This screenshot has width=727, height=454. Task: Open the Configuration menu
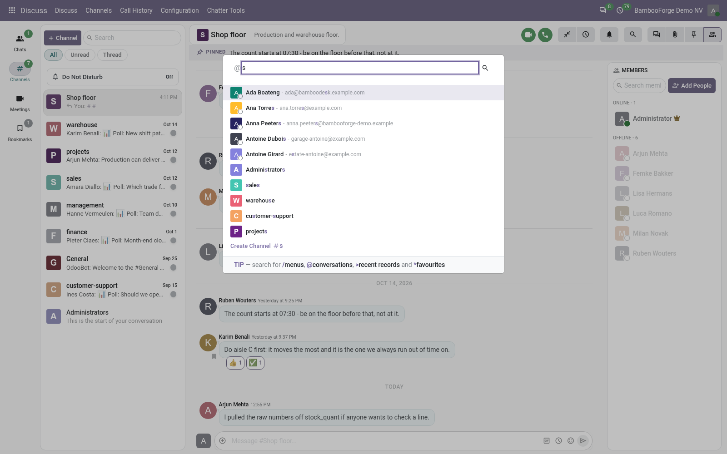180,10
